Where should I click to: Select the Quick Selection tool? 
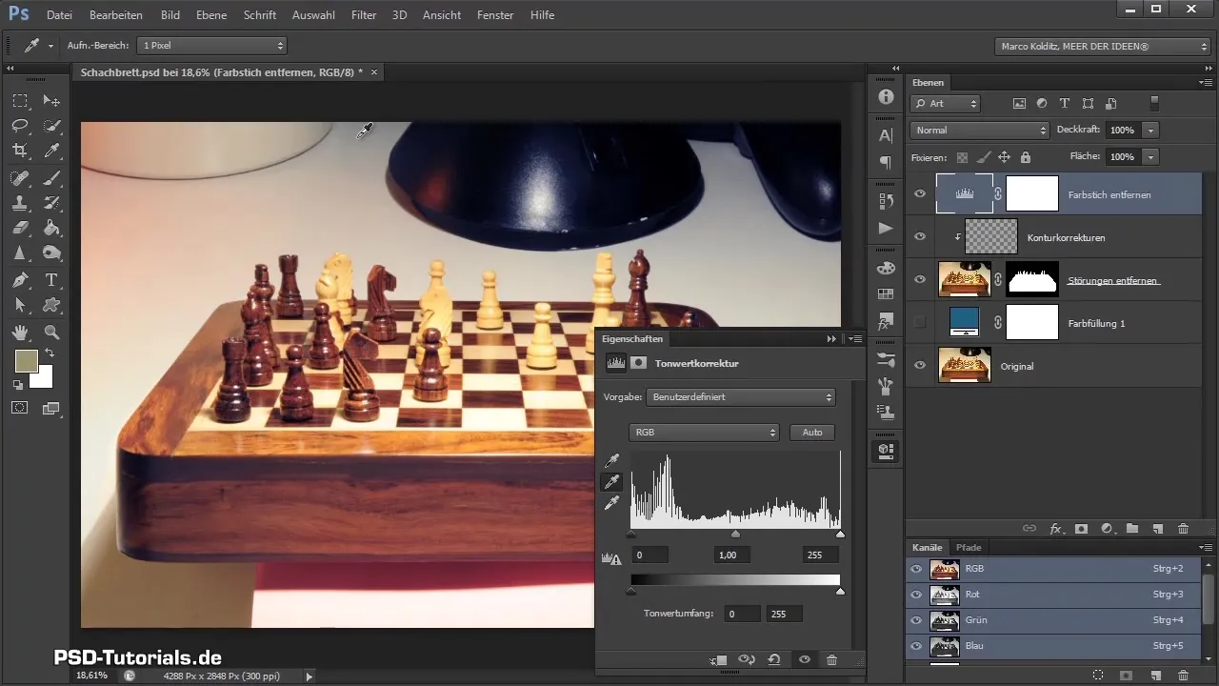51,126
